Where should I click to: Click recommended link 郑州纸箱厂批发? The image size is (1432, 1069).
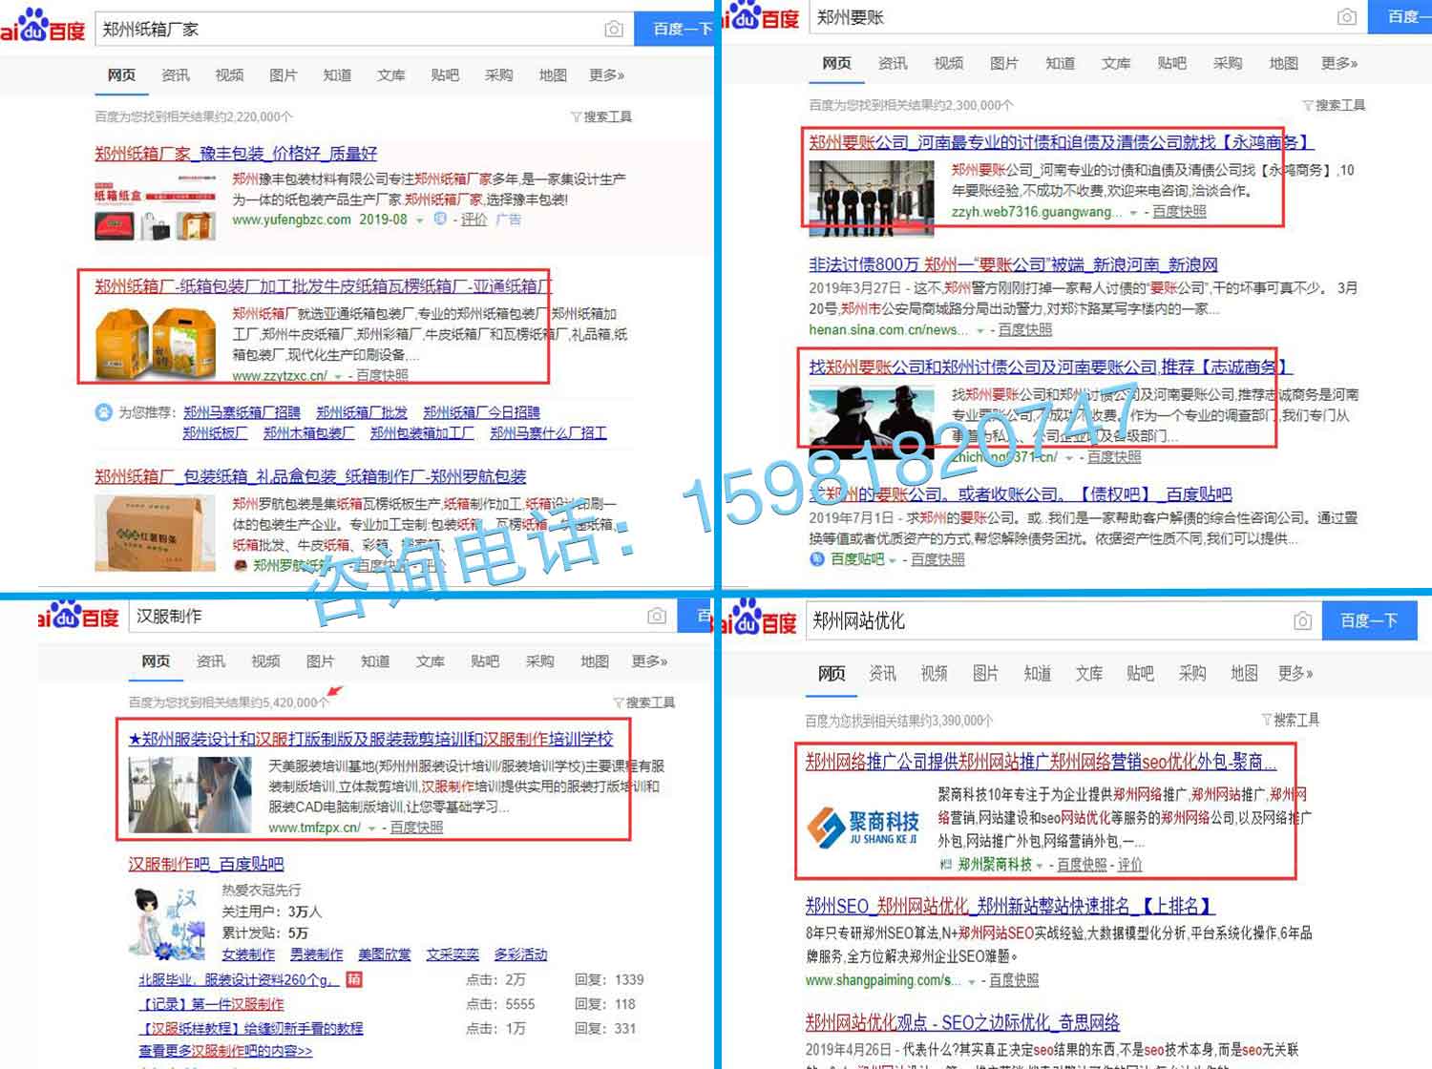(x=362, y=412)
